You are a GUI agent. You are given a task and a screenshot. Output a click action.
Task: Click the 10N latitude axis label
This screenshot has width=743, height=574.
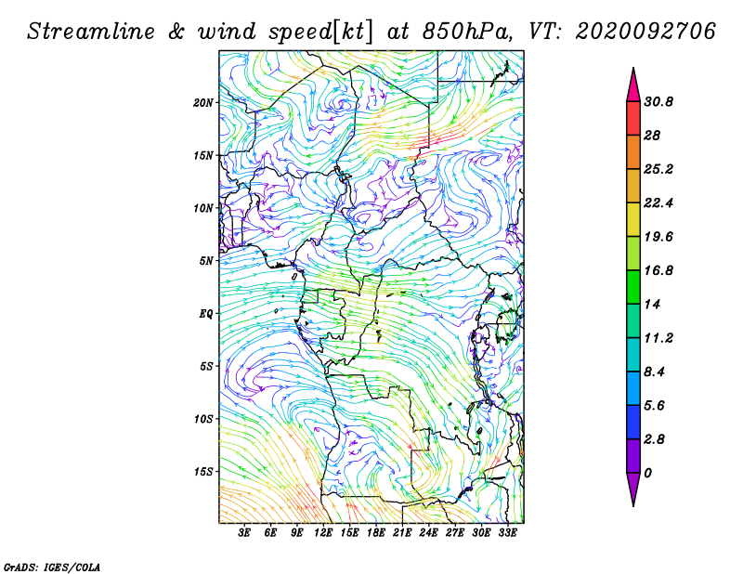tap(203, 208)
